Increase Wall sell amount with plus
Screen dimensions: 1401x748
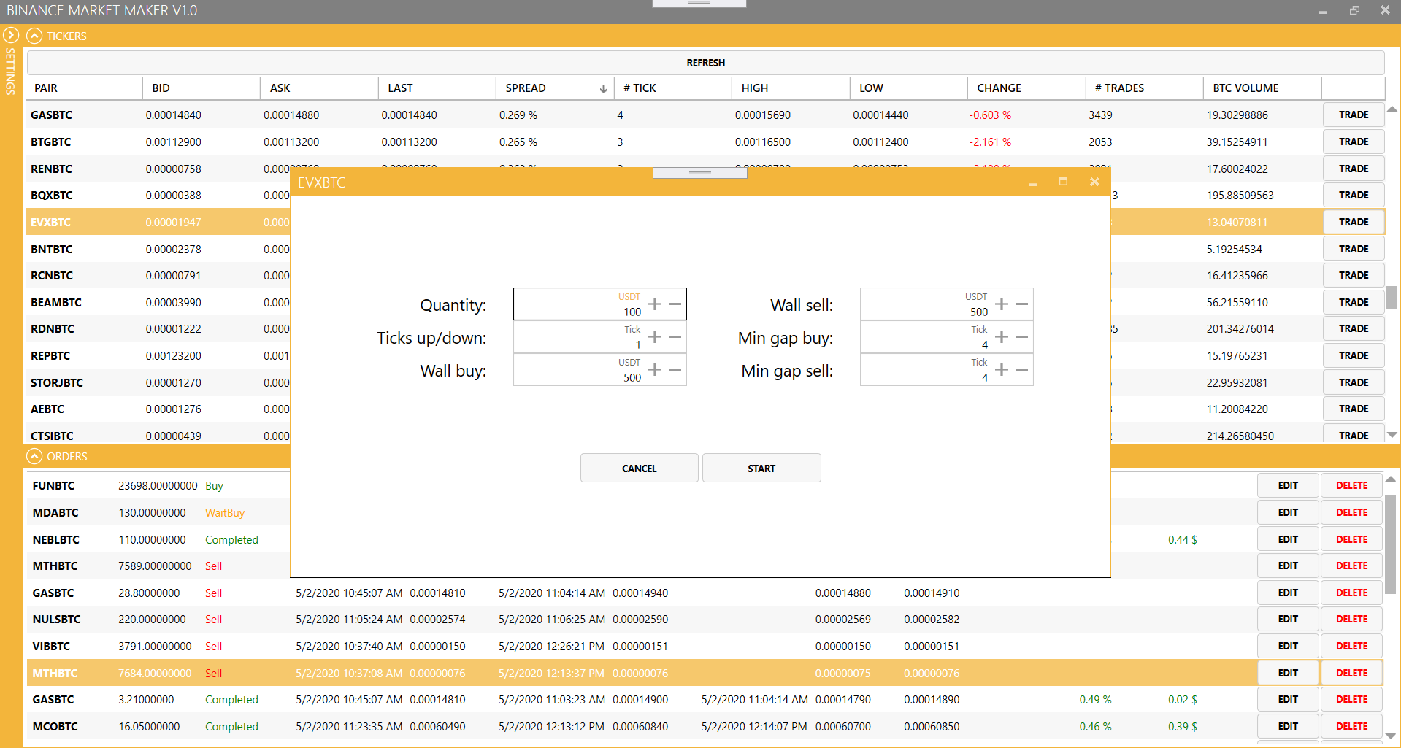[1002, 304]
